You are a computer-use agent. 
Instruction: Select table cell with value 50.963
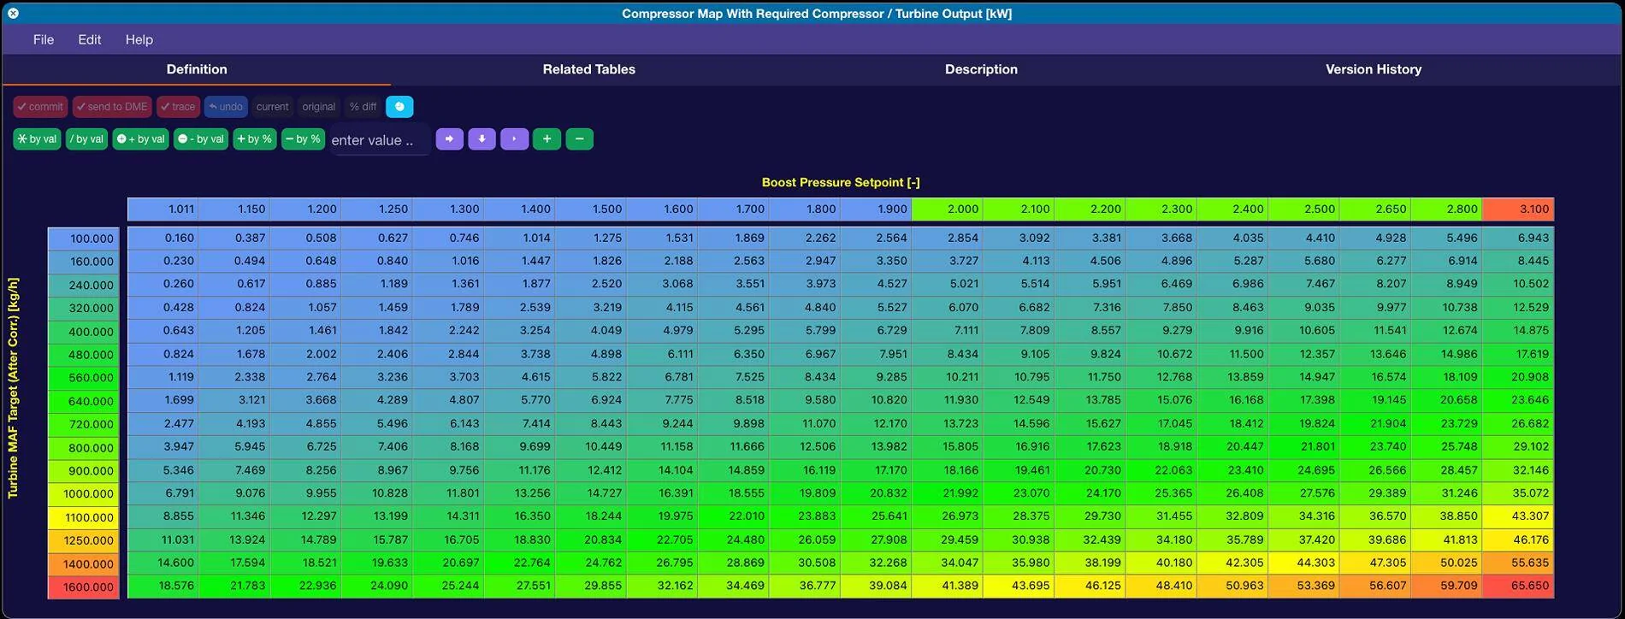(1232, 586)
